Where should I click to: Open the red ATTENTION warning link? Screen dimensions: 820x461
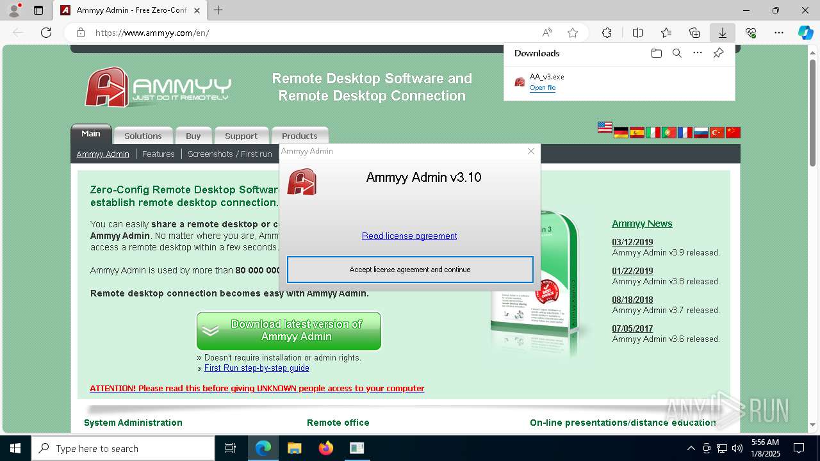[257, 388]
